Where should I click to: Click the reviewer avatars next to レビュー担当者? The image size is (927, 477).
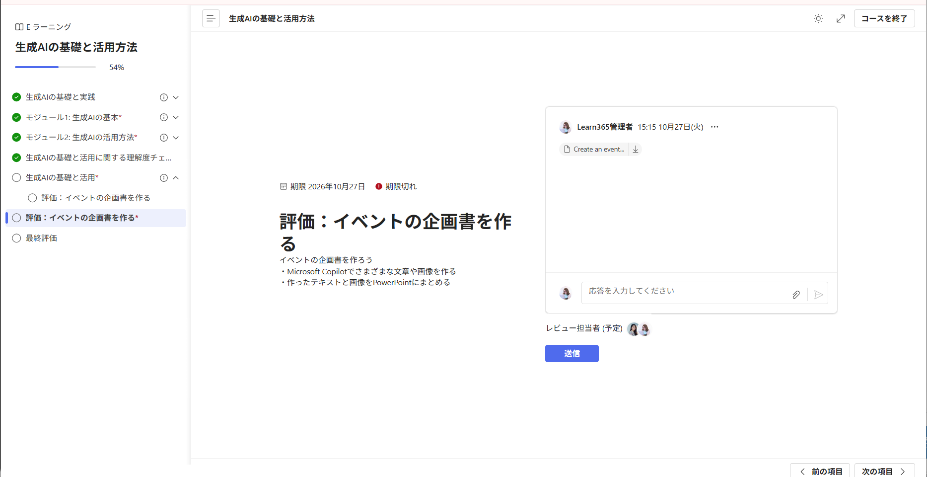pos(639,329)
